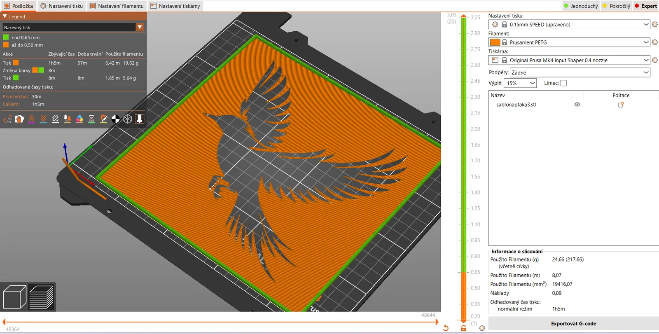
Task: Collapse the Legend panel
Action: click(5, 16)
